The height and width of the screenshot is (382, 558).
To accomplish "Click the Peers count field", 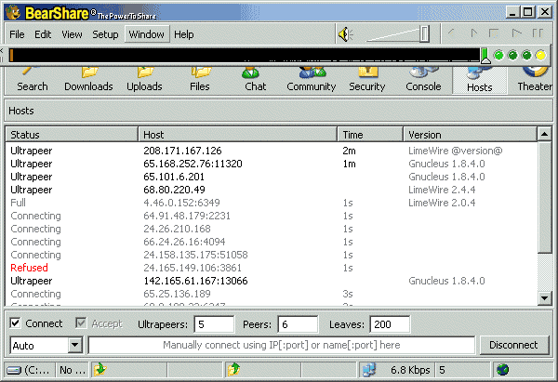I will tap(298, 324).
